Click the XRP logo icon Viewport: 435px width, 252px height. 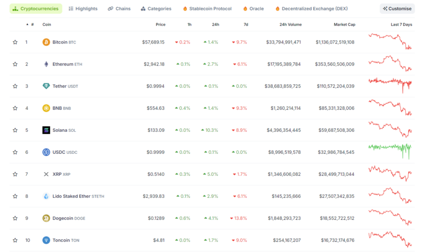[x=46, y=174]
